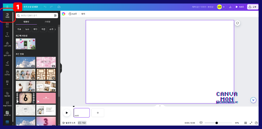Viewport: 262px width, 129px height.
Task: Adjust the zoom slider handle
Action: 217,123
